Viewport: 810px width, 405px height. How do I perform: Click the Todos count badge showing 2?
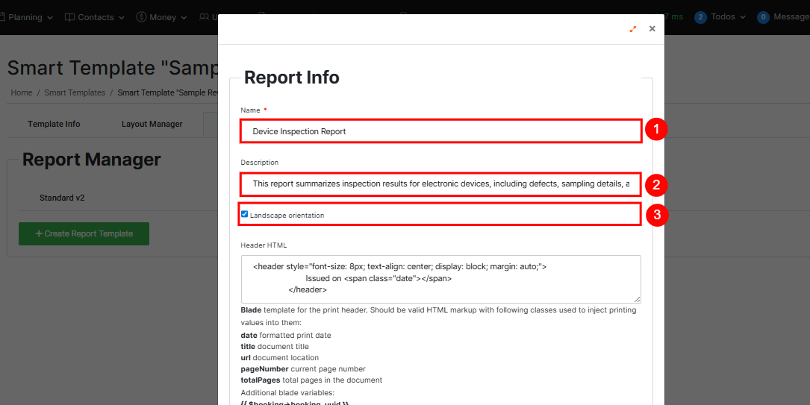700,17
